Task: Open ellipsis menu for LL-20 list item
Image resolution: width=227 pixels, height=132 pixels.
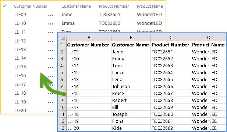Action: point(50,111)
